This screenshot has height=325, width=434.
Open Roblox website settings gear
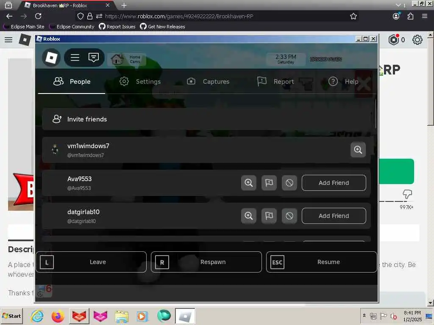pyautogui.click(x=417, y=40)
